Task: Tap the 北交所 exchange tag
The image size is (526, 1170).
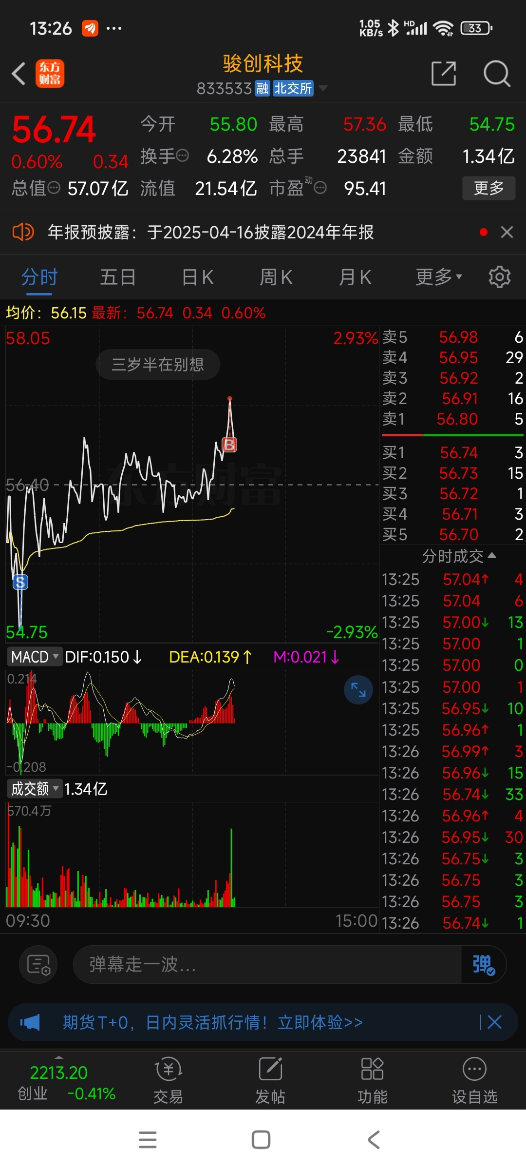Action: coord(293,88)
